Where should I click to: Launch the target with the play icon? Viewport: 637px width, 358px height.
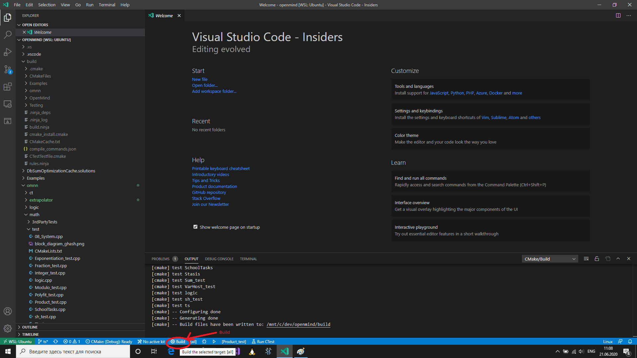(214, 341)
